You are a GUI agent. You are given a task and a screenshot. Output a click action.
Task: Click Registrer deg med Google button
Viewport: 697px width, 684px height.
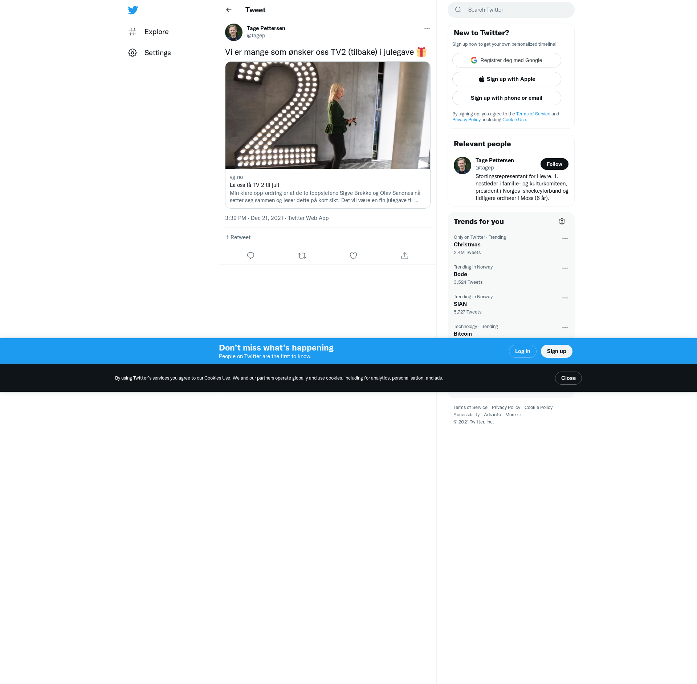tap(507, 60)
